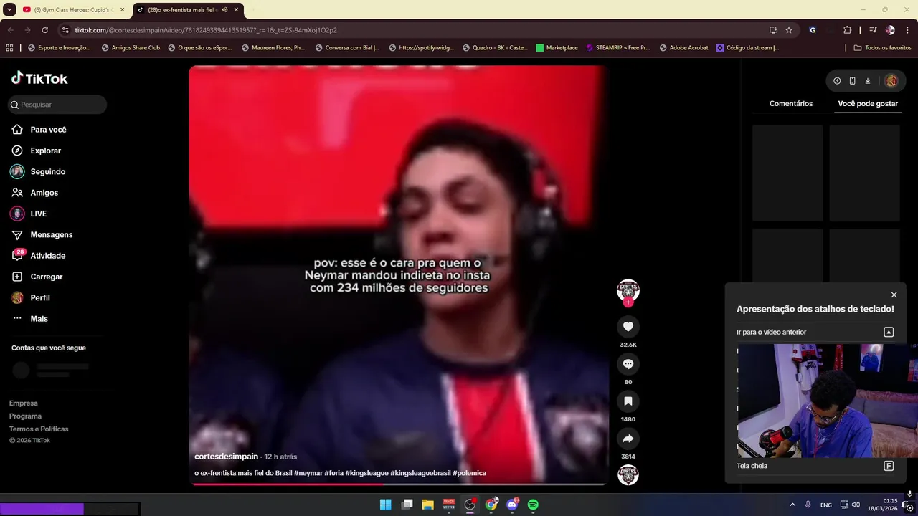Show hidden system tray icons

coord(792,505)
